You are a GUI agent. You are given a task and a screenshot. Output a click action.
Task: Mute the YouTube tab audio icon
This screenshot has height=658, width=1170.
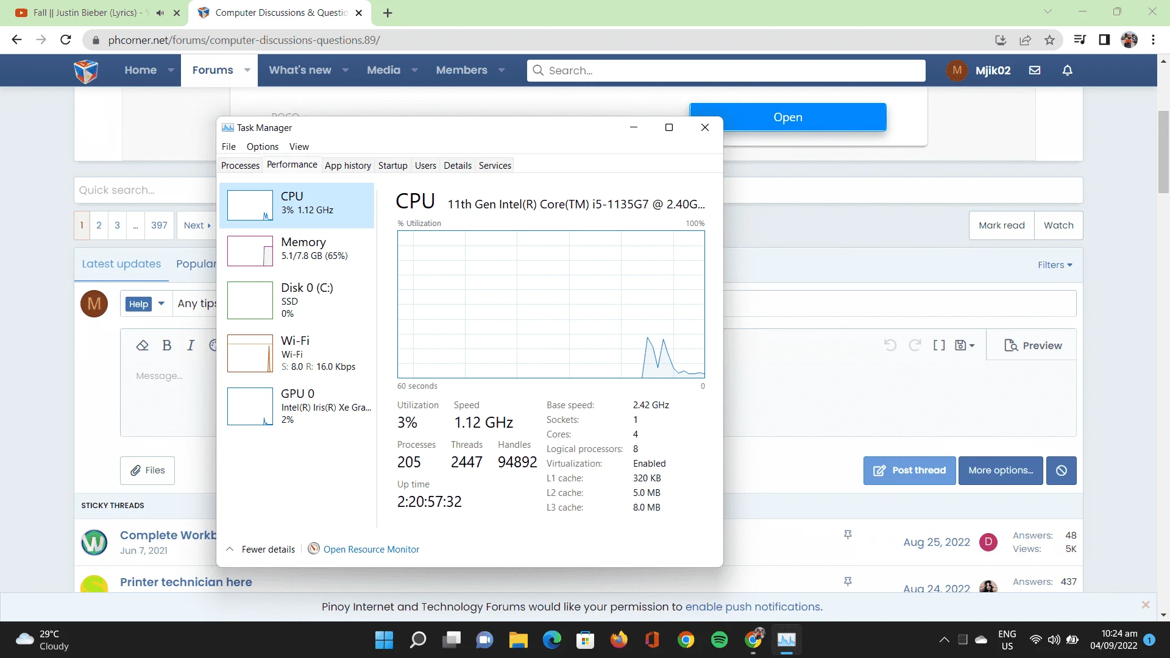(x=160, y=13)
